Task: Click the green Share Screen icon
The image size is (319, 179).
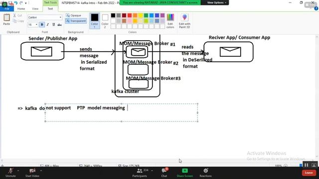Action: (x=185, y=171)
